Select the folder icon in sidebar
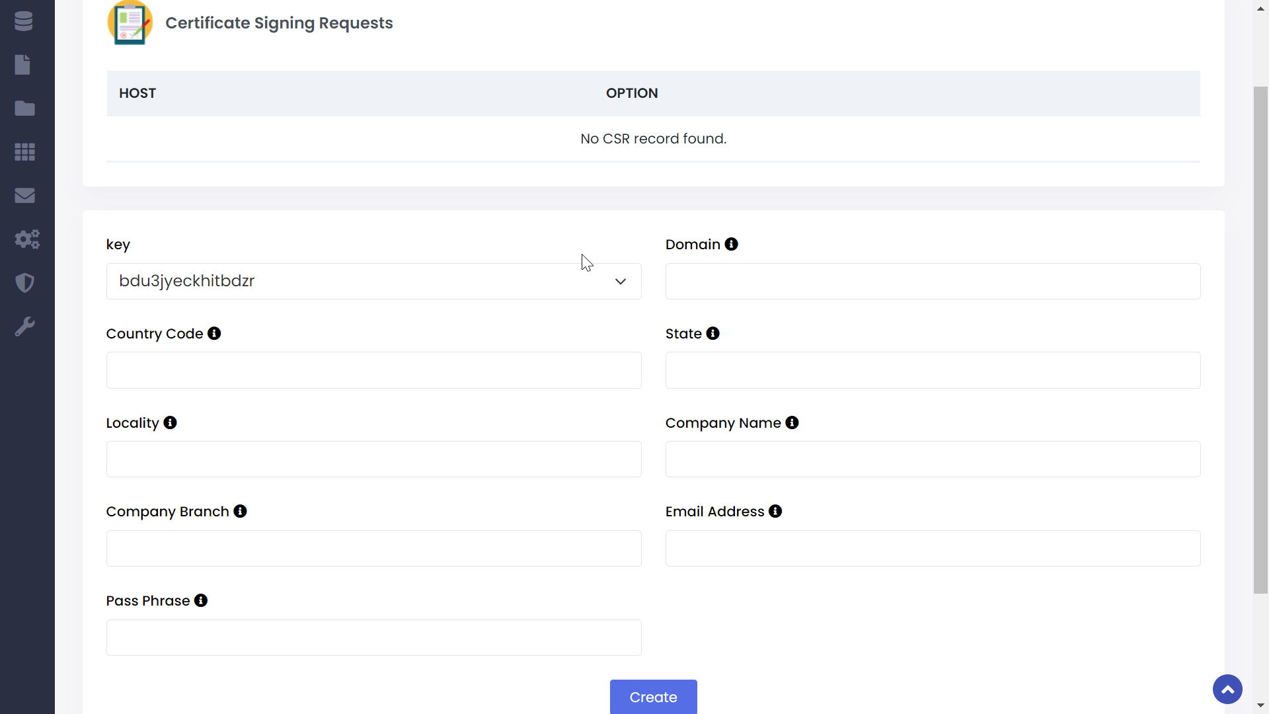Image resolution: width=1269 pixels, height=714 pixels. [24, 108]
